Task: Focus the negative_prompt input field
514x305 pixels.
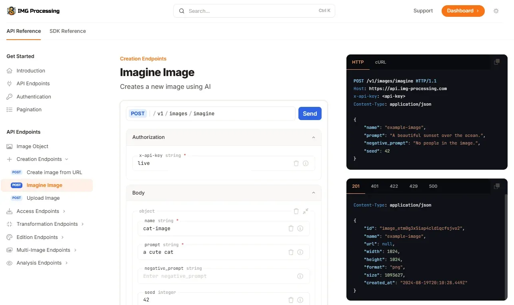Action: (218, 276)
